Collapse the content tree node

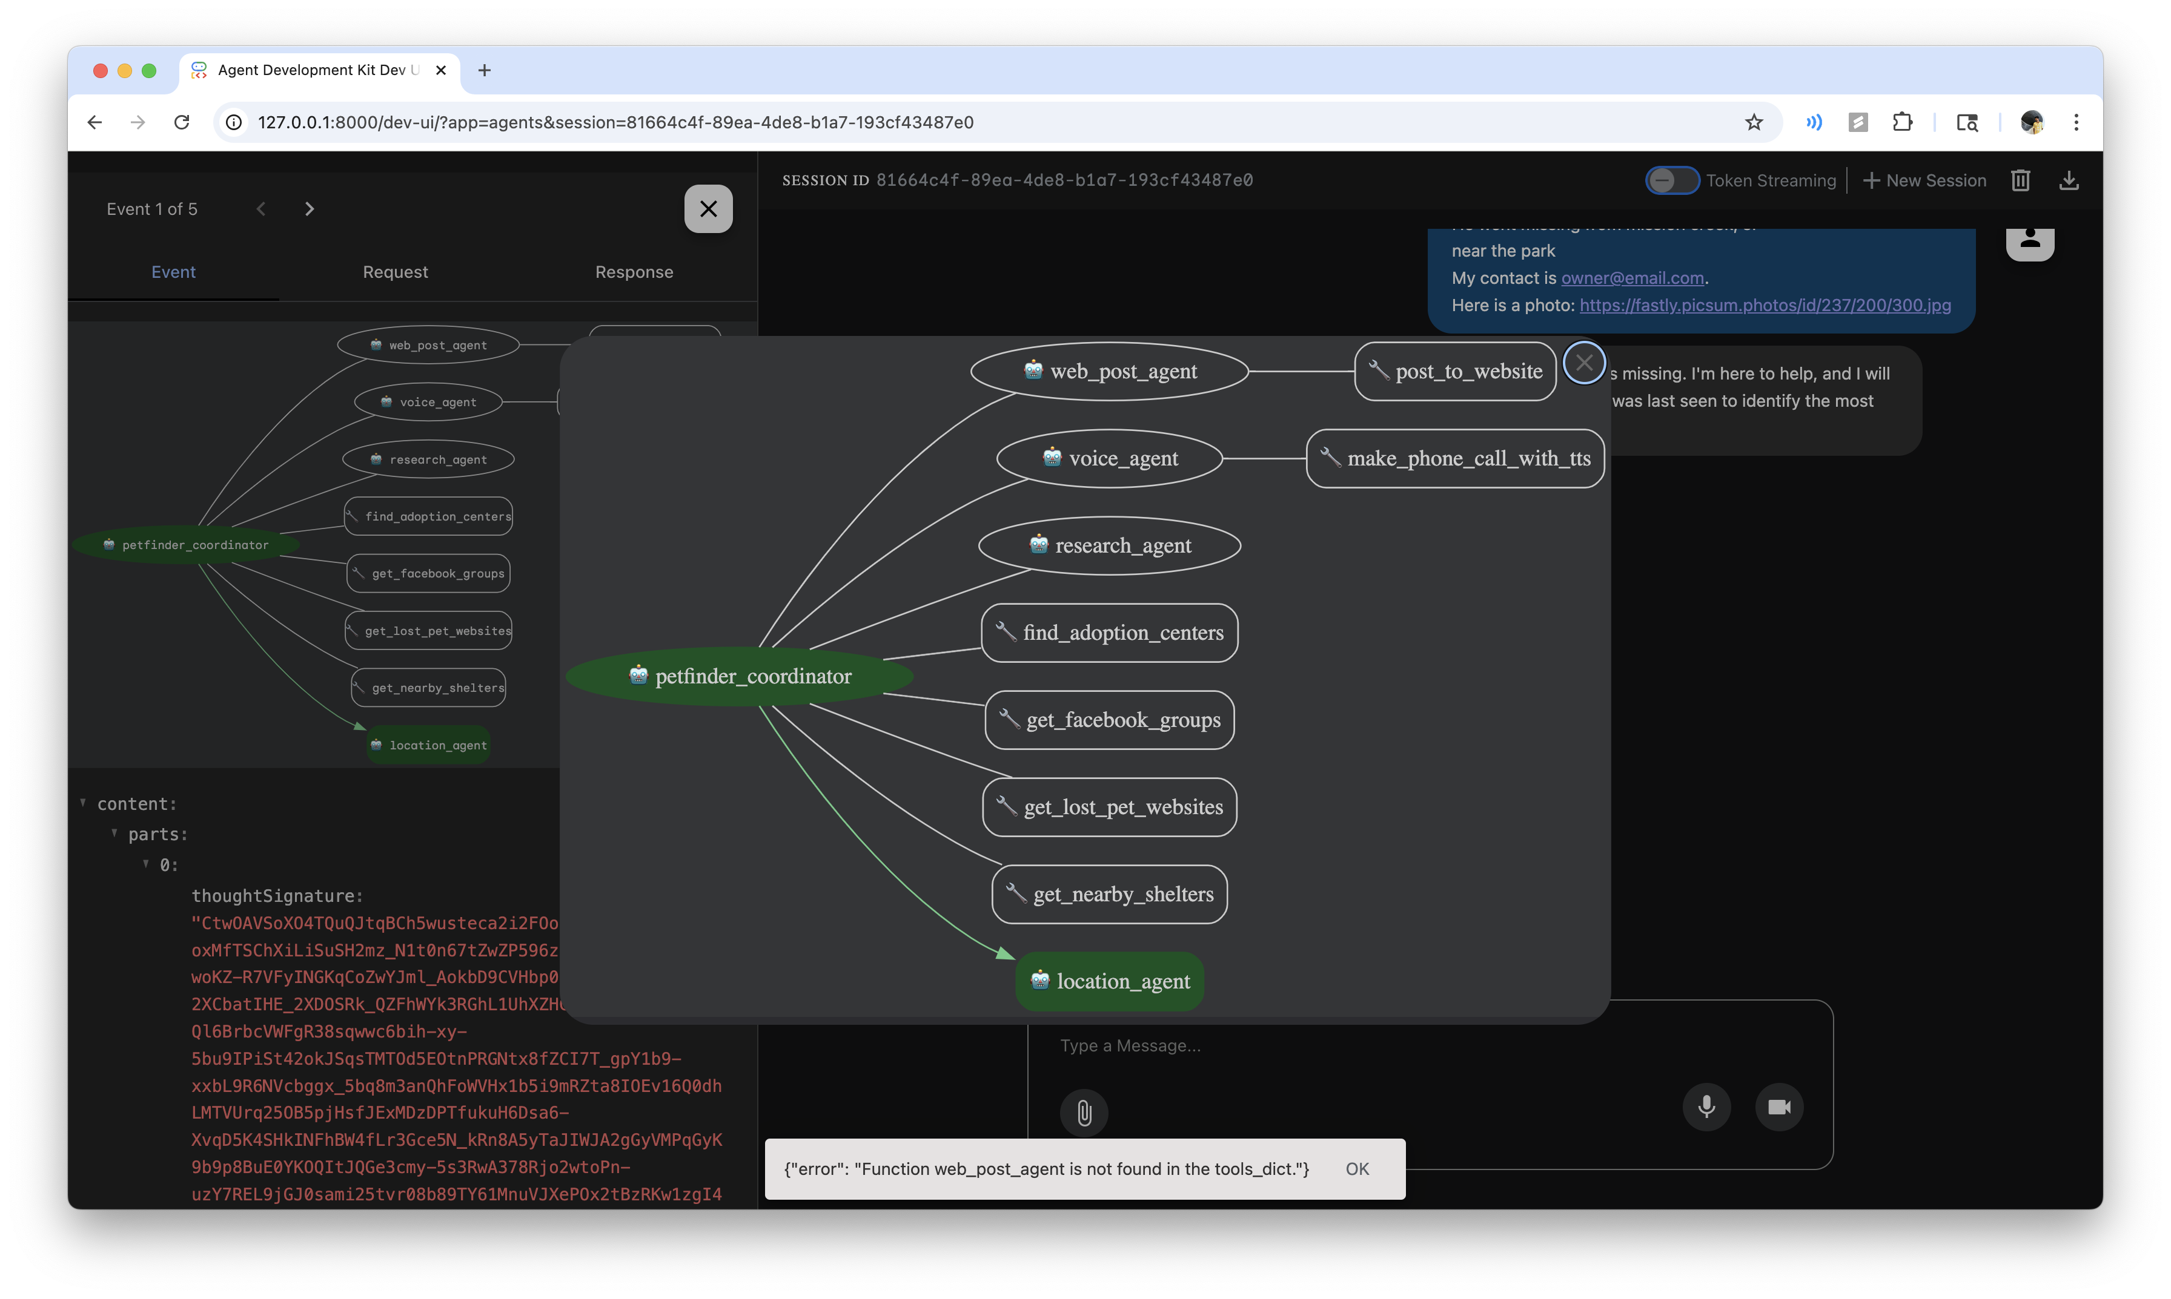[83, 803]
